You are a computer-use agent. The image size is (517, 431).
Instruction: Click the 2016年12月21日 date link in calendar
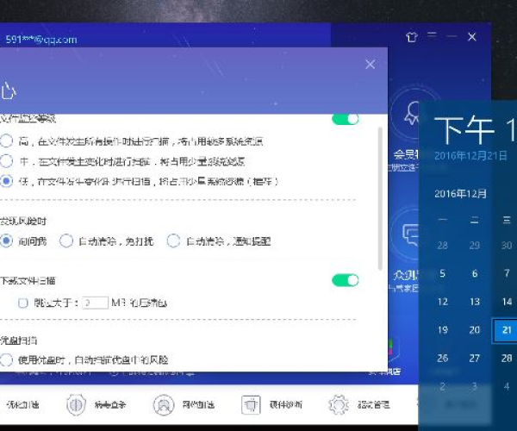tap(470, 155)
